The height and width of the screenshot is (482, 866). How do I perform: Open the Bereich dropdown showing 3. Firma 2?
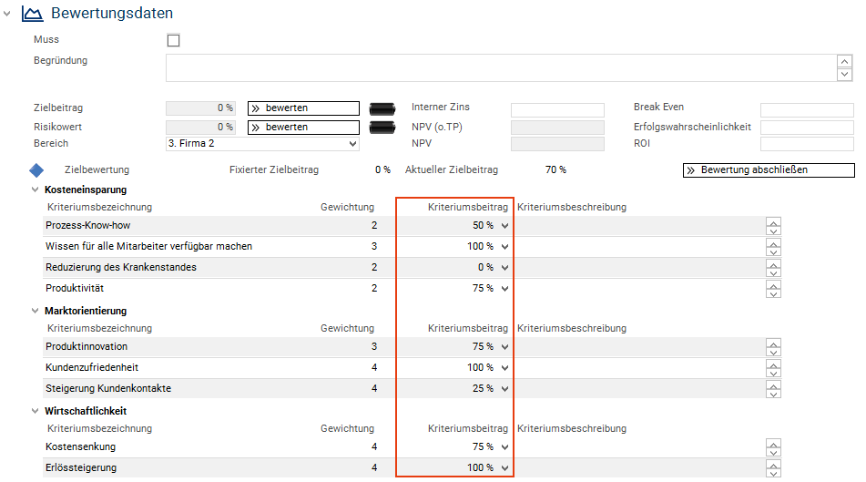[262, 144]
